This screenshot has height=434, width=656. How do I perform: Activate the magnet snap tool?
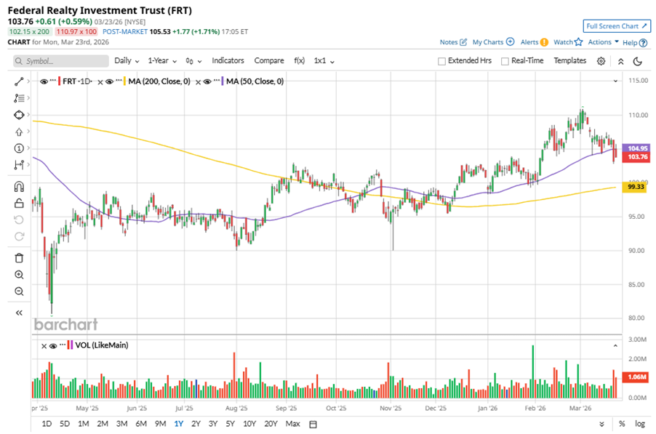click(19, 187)
